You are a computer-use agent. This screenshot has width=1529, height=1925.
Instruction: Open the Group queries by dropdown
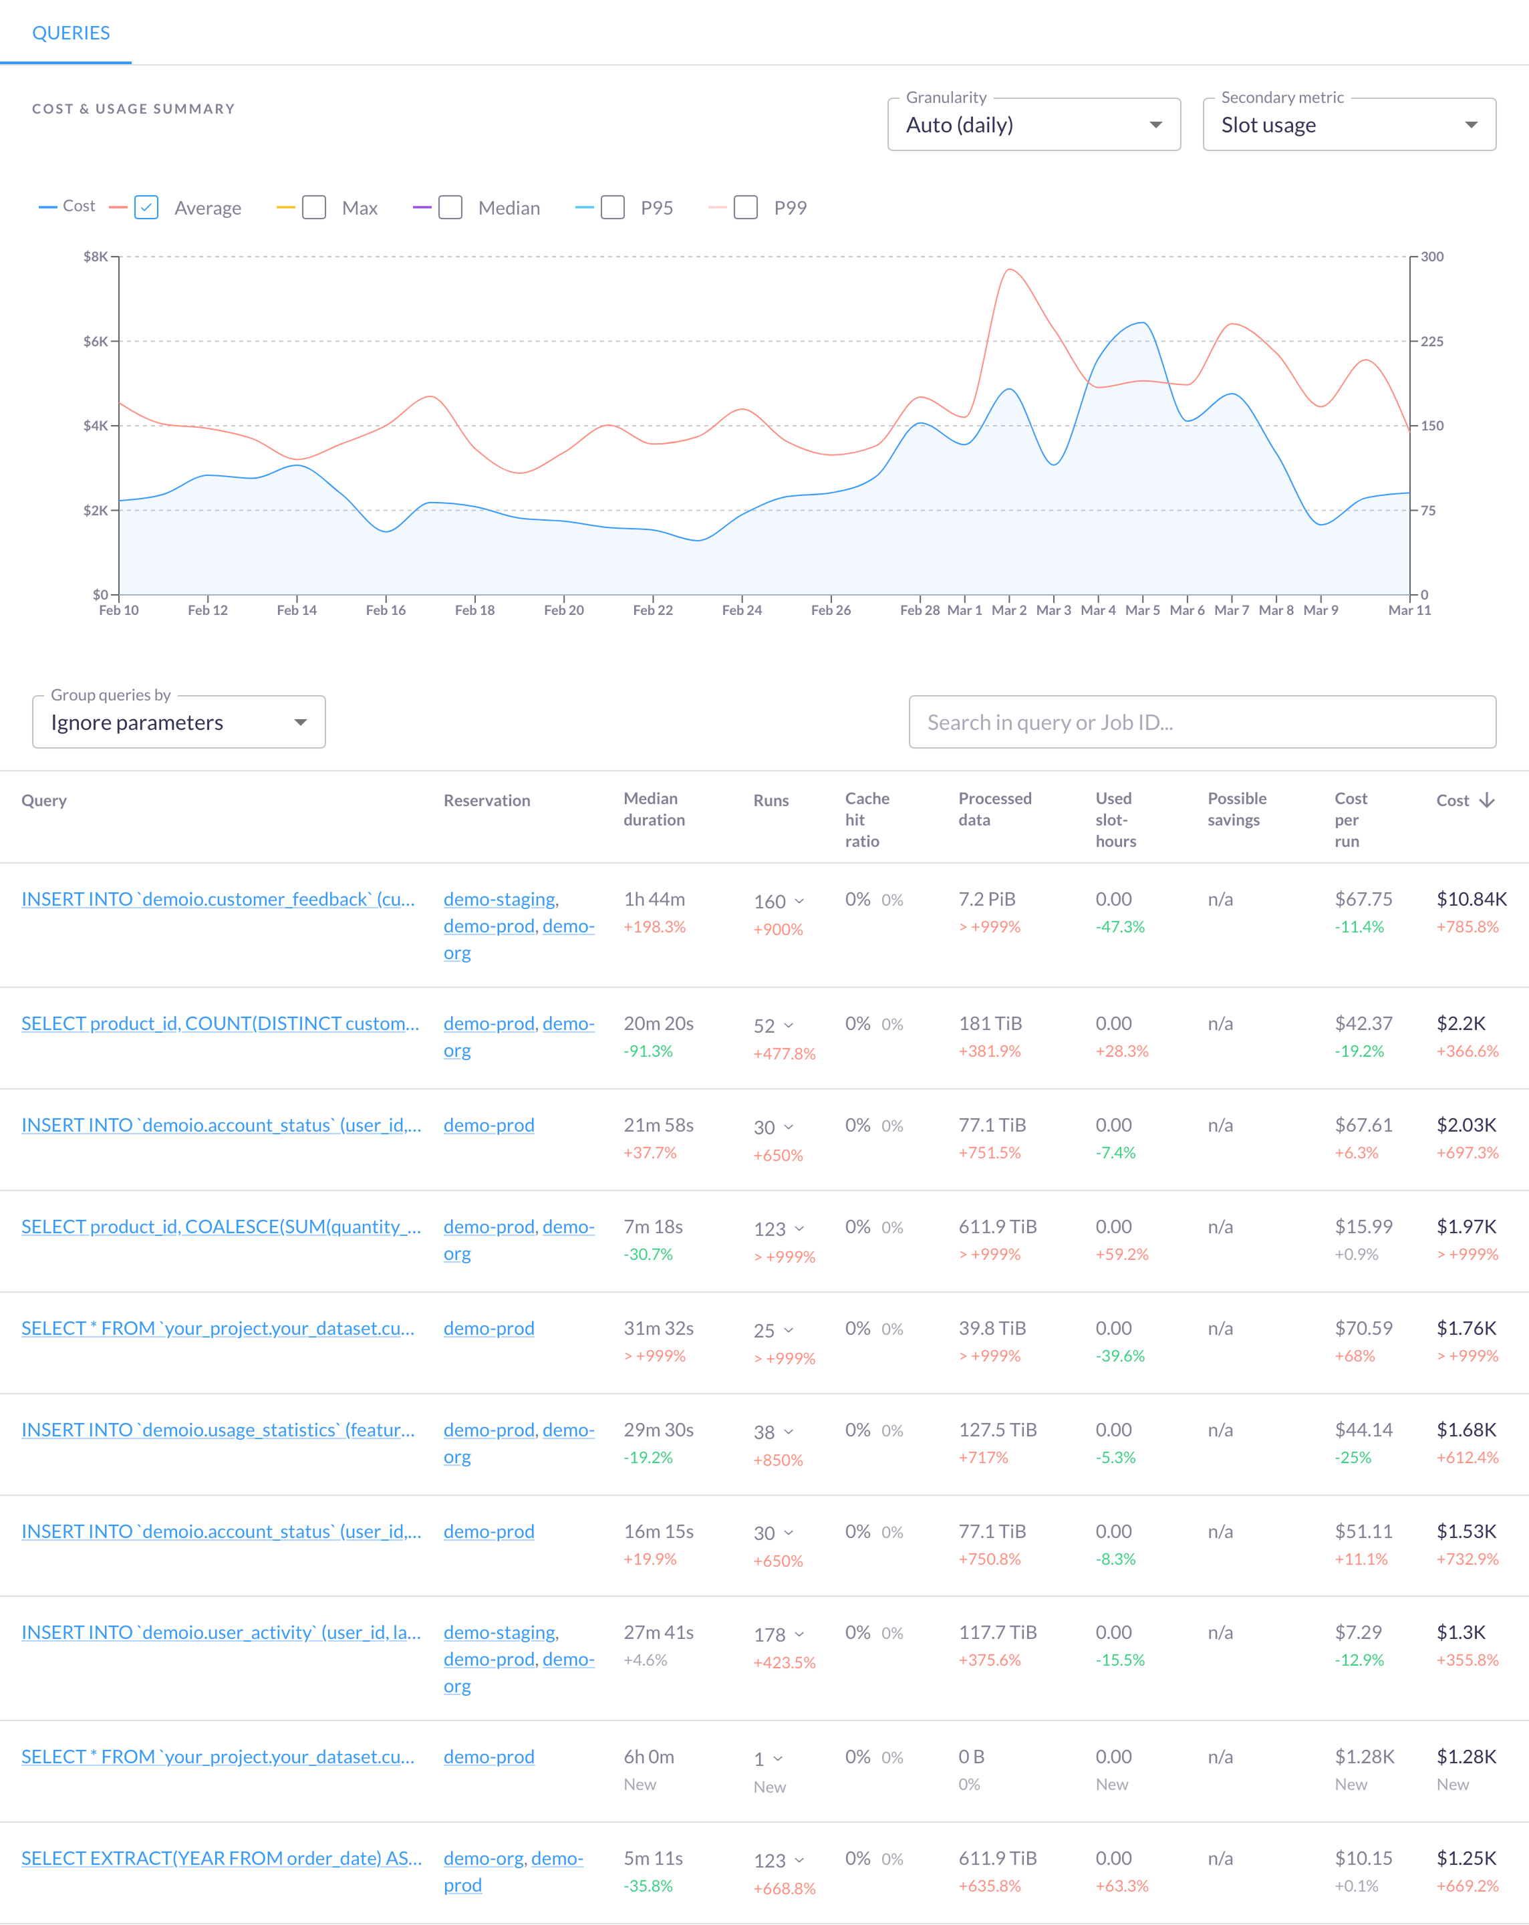click(x=178, y=723)
